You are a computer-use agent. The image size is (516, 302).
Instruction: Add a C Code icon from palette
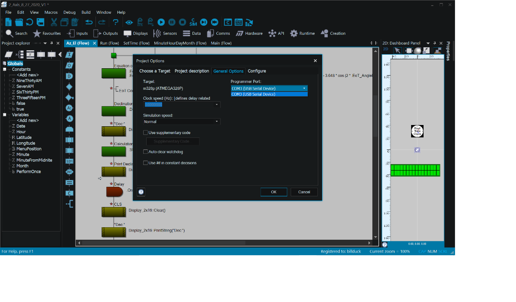[69, 193]
